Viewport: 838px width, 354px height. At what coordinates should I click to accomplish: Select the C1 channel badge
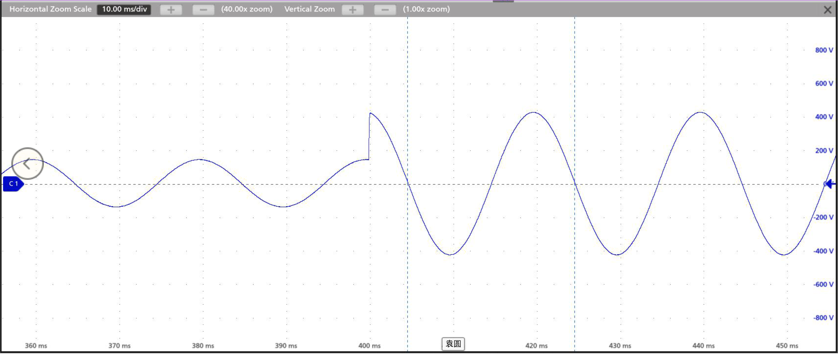(13, 184)
